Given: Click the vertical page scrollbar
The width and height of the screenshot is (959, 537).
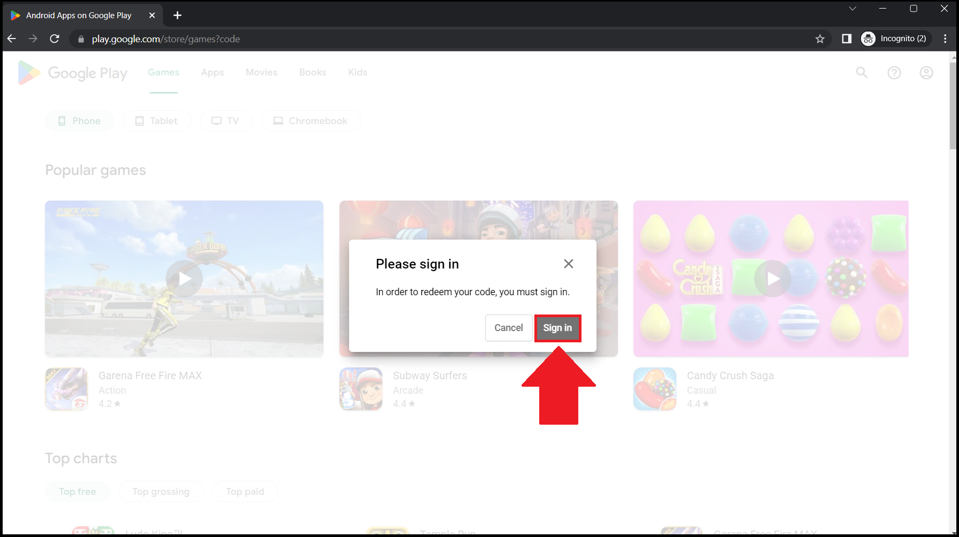Looking at the screenshot, I should (953, 105).
